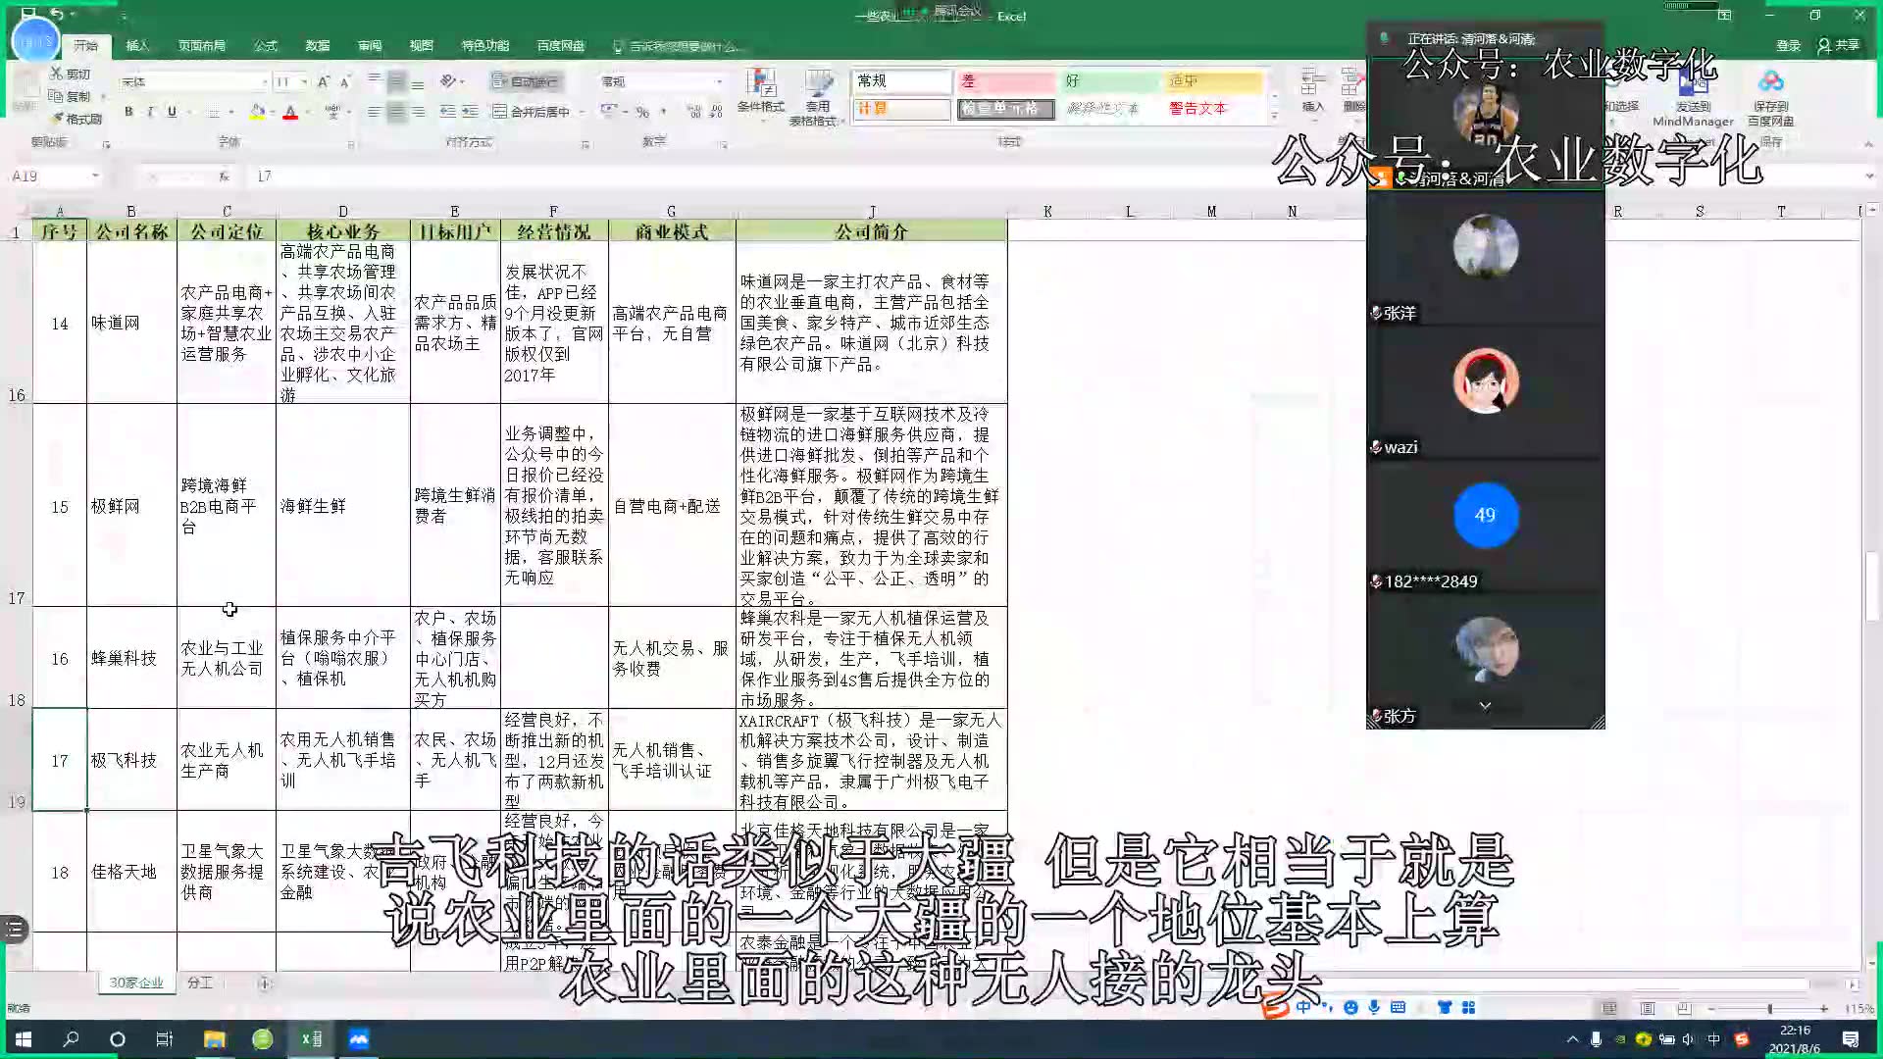Click Merge & Center (合并后居中)
This screenshot has width=1883, height=1059.
click(x=532, y=112)
